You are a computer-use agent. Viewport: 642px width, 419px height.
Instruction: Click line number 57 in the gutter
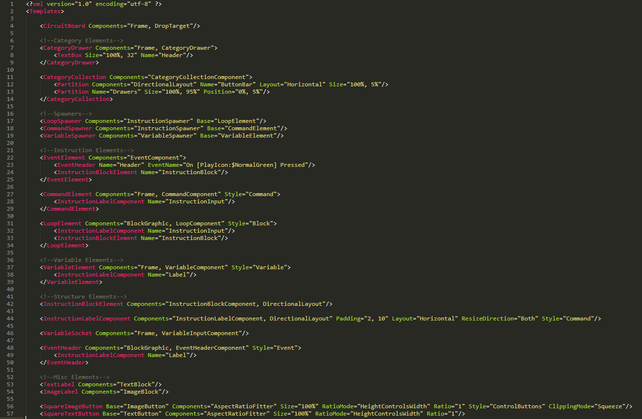pos(10,414)
